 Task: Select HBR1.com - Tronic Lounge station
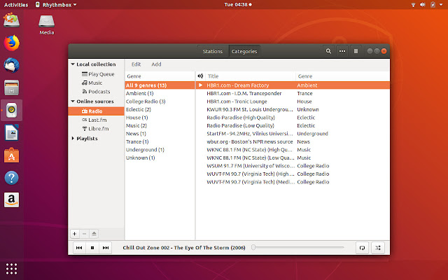point(293,101)
